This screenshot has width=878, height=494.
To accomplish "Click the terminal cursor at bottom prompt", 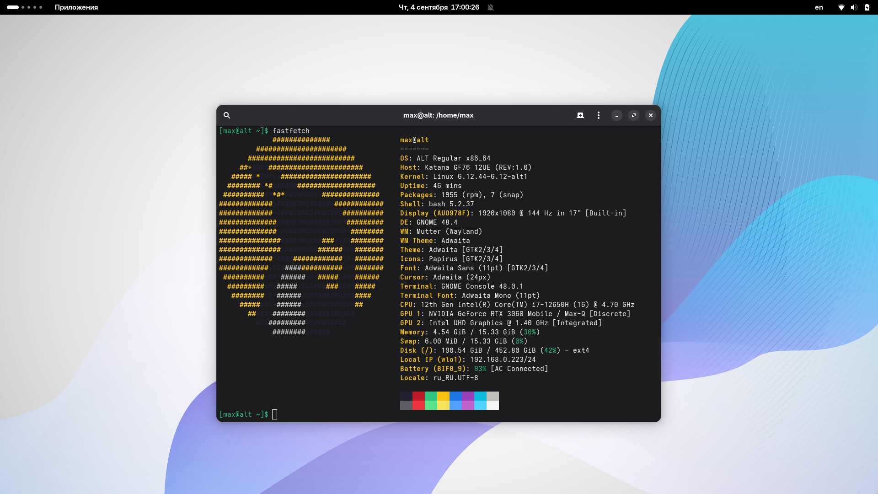I will [274, 414].
